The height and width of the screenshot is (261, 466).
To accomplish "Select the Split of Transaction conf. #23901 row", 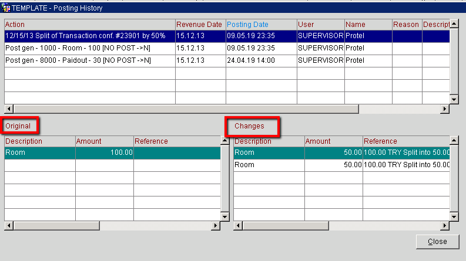I will click(x=227, y=36).
